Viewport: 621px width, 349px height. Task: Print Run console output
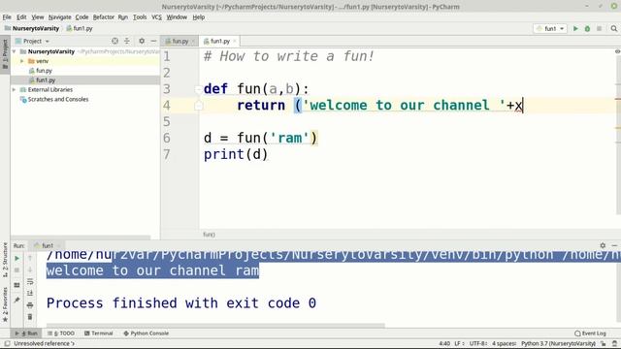tap(30, 305)
